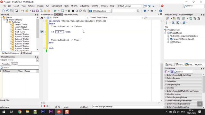Image resolution: width=205 pixels, height=115 pixels.
Task: Stop program execution with the square button
Action: (73, 11)
